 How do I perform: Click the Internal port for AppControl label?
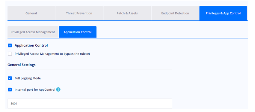(x=35, y=90)
